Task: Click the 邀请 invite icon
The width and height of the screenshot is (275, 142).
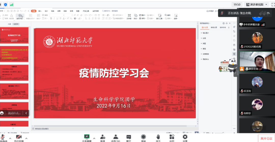Action: click(x=103, y=137)
